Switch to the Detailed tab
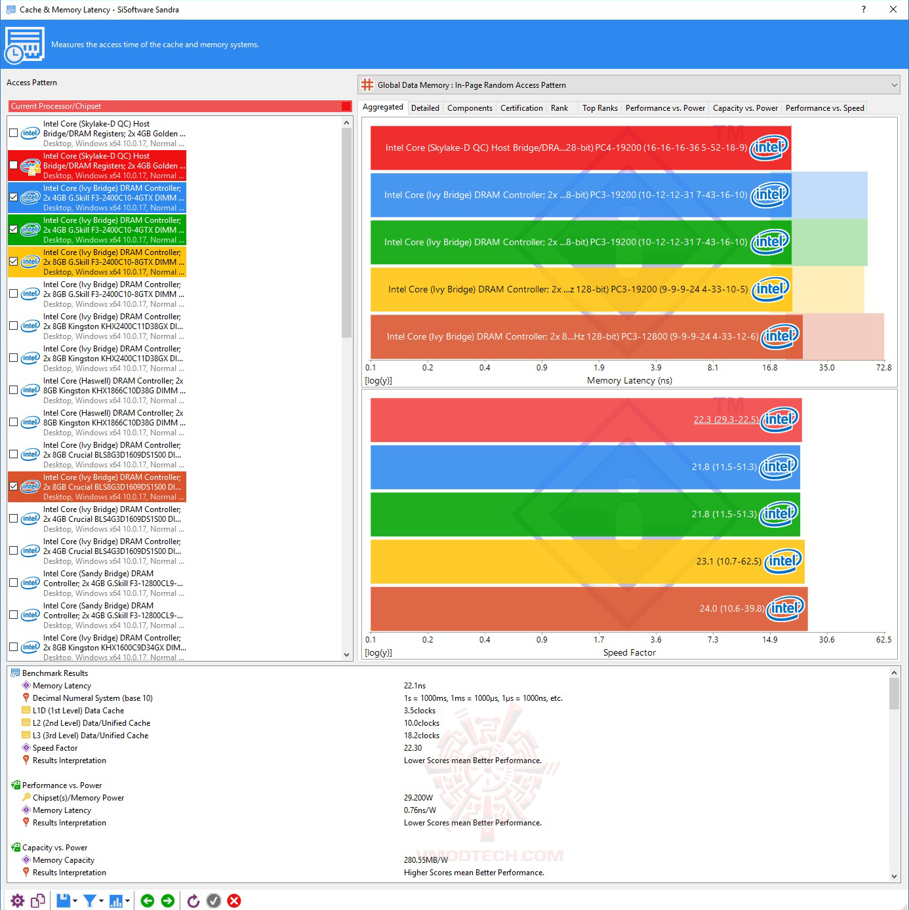The image size is (909, 910). (425, 108)
